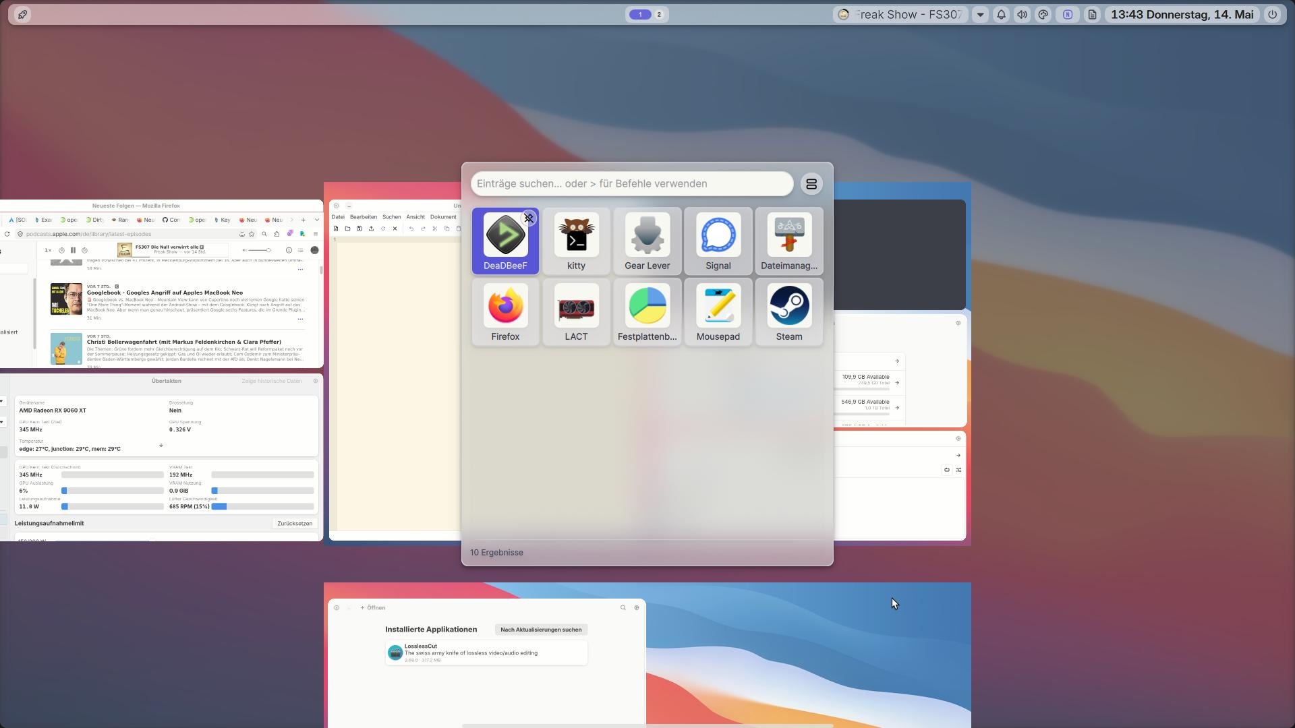Open the Datei menu in Mousepad
The width and height of the screenshot is (1295, 728).
(x=338, y=217)
